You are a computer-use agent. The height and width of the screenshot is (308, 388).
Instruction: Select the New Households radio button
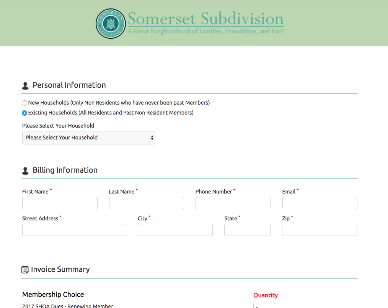coord(24,103)
